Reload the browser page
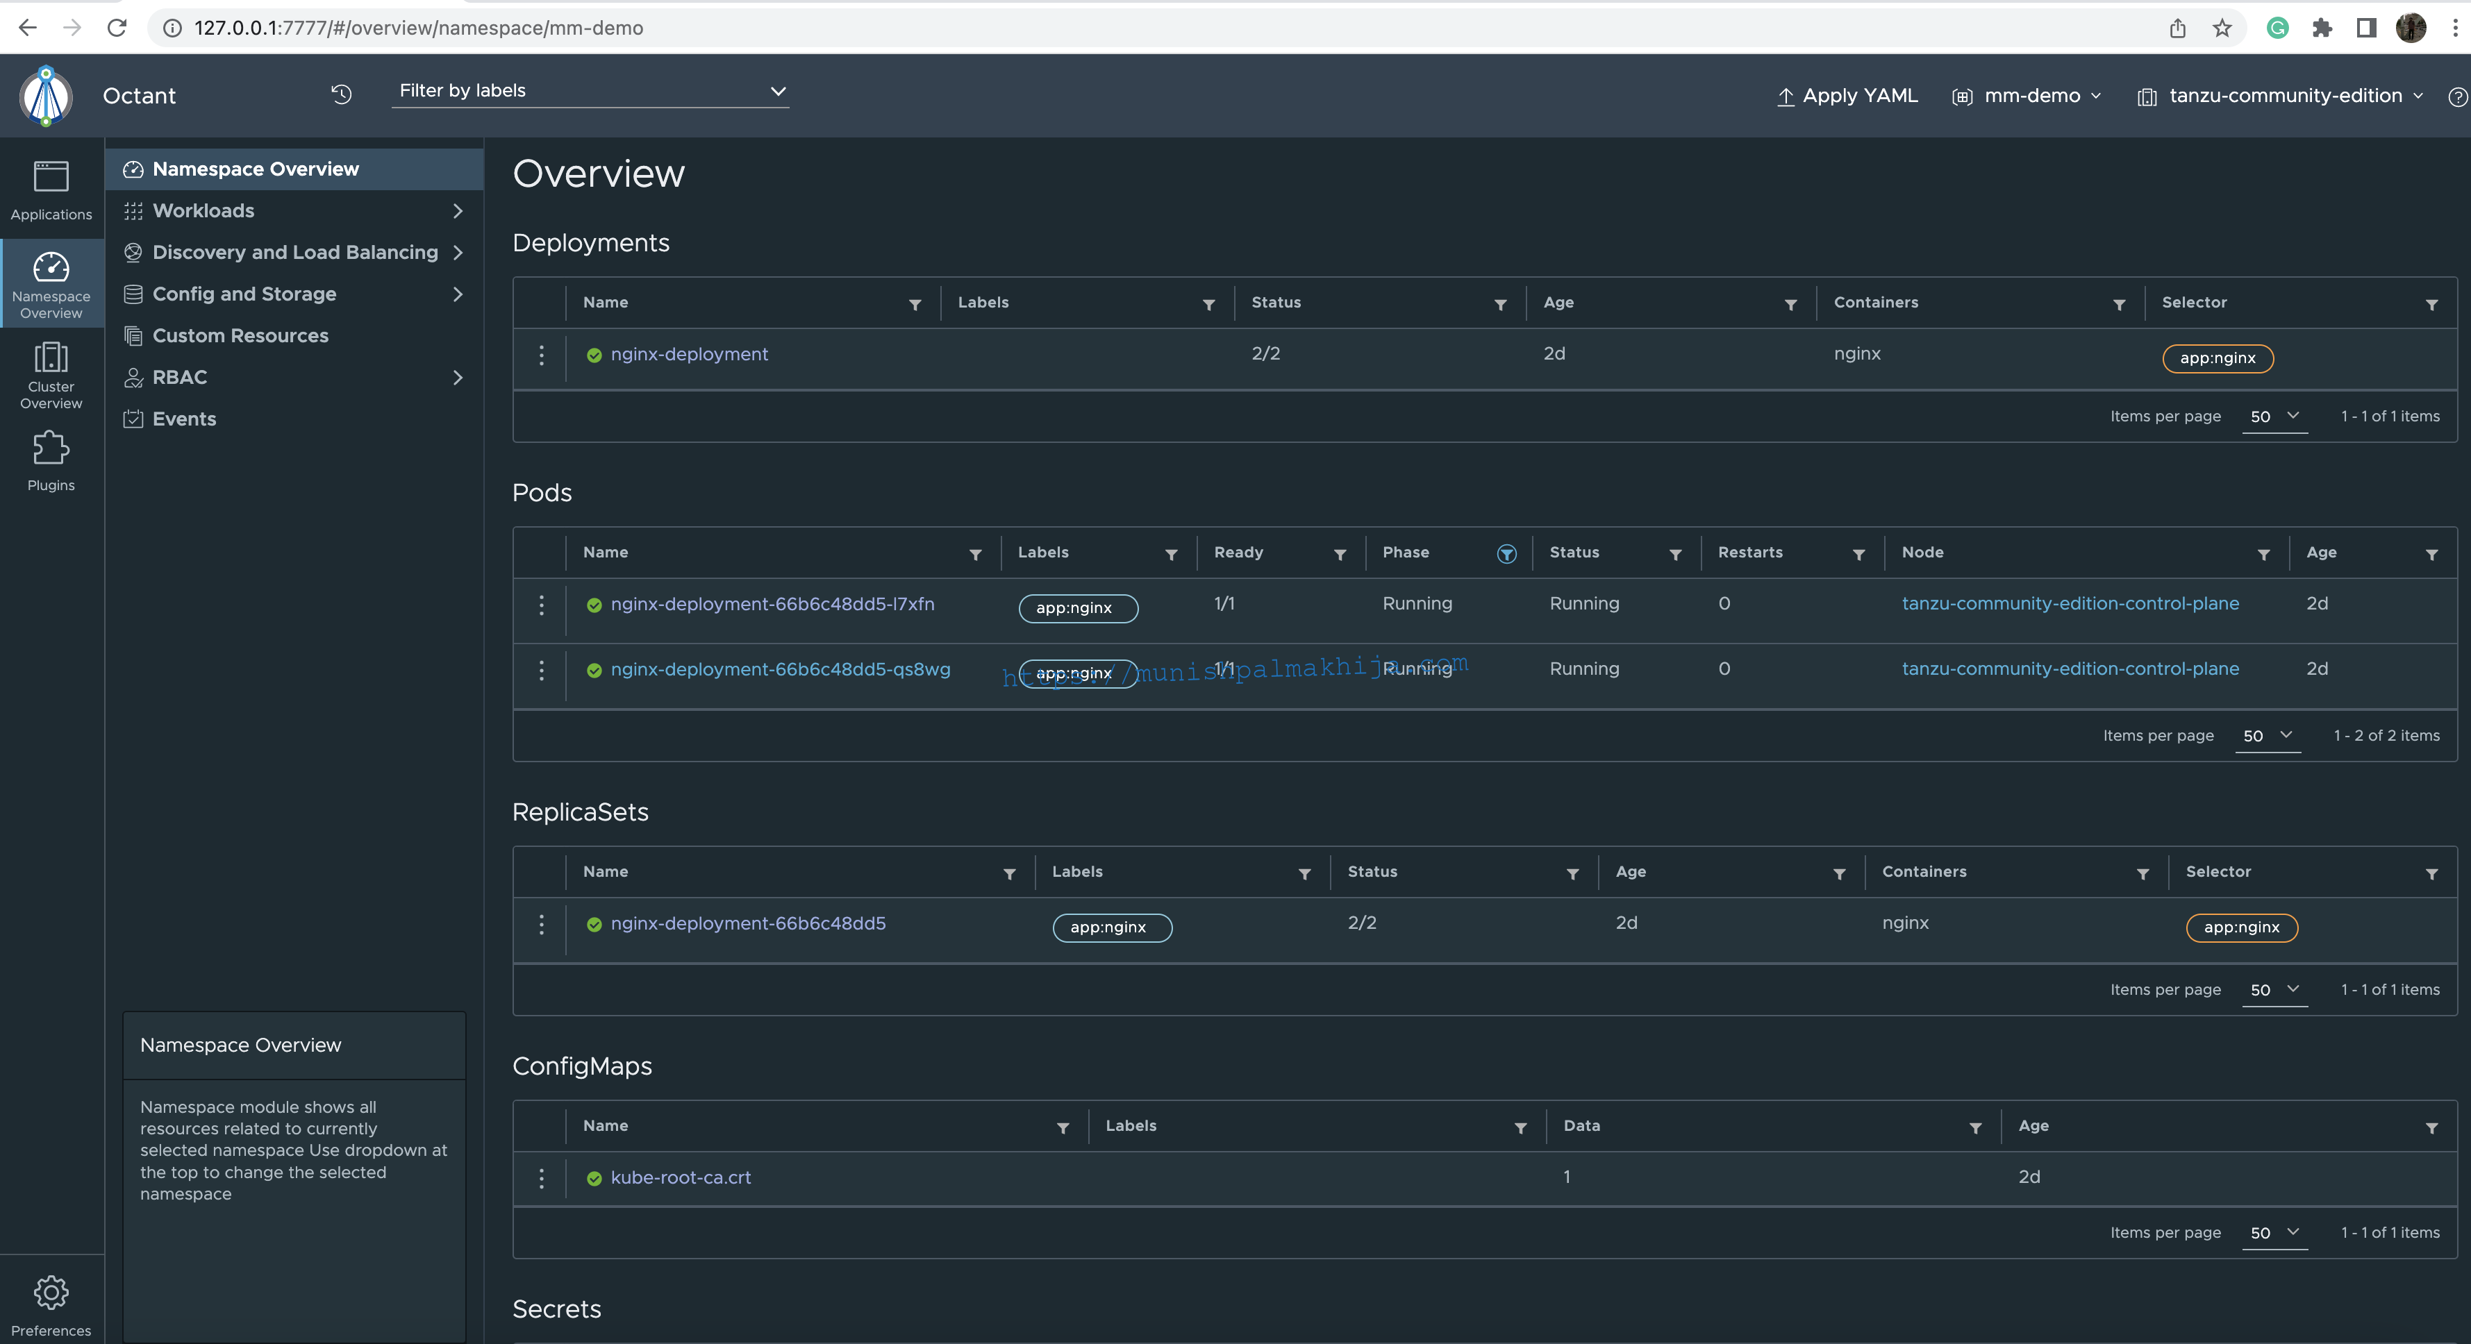 (x=117, y=28)
